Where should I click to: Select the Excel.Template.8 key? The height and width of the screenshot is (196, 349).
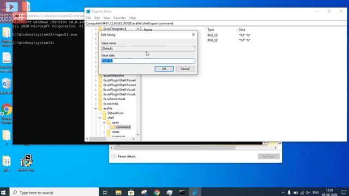115,29
